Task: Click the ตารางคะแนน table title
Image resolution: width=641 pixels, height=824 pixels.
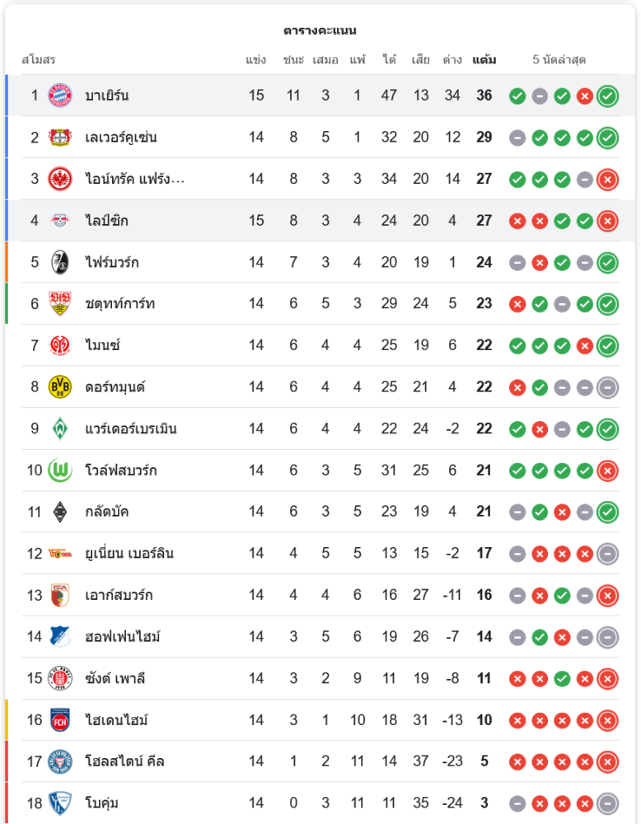Action: point(320,30)
